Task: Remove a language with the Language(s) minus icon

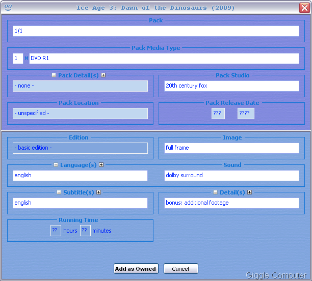Action: tap(56, 165)
